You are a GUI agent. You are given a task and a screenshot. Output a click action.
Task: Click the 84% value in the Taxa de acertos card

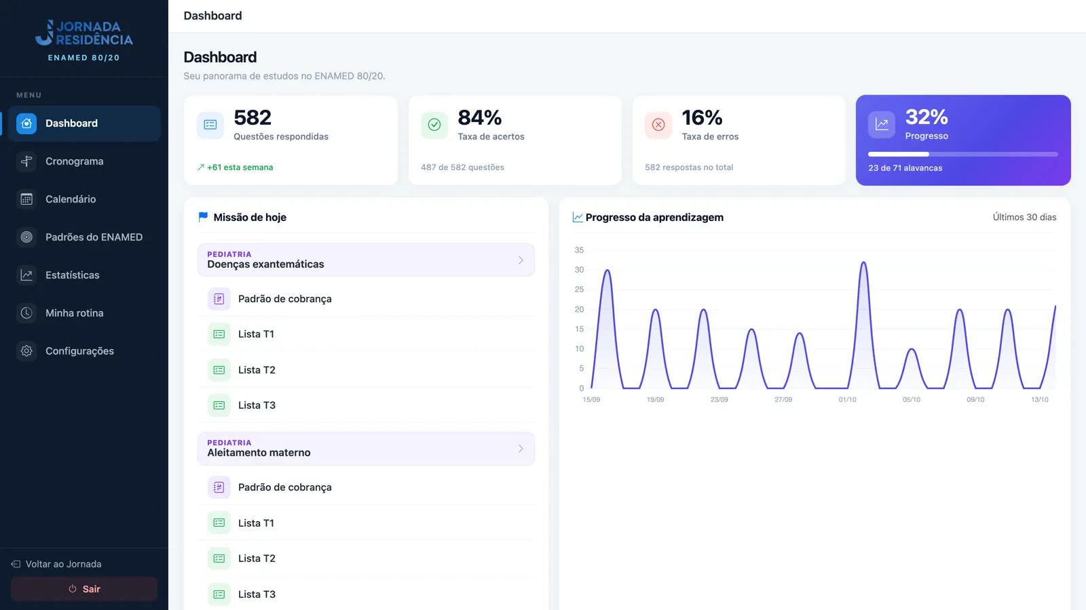click(480, 117)
